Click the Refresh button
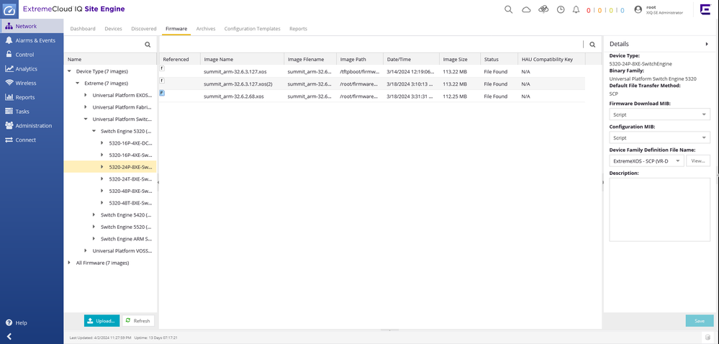719x344 pixels. tap(137, 321)
